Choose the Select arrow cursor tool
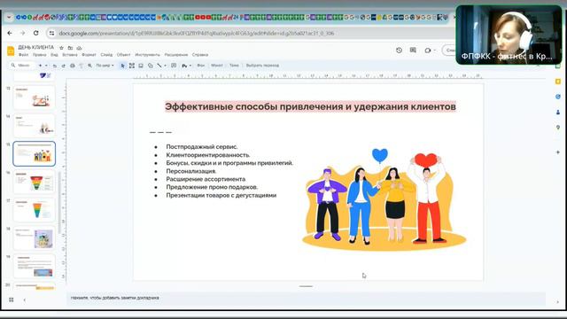 click(x=122, y=66)
